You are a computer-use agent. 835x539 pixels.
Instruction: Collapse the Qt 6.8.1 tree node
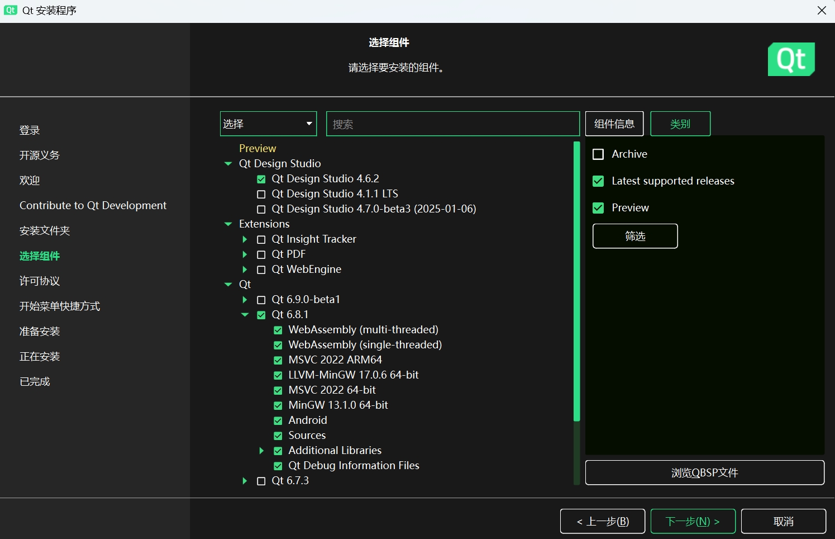(245, 315)
